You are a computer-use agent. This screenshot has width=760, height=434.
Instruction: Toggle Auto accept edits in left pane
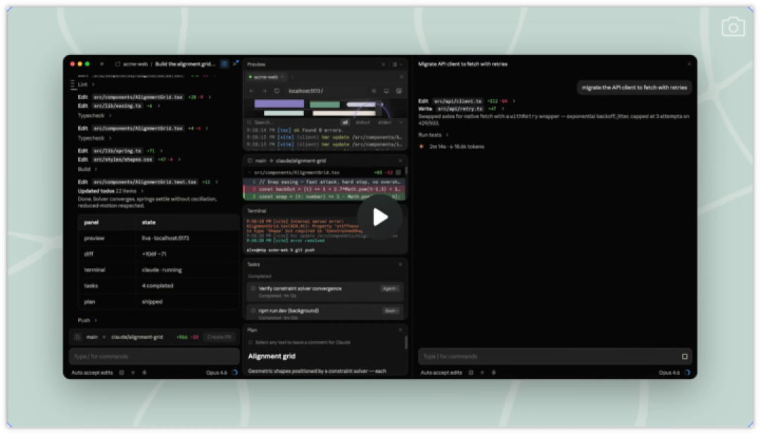tap(92, 373)
